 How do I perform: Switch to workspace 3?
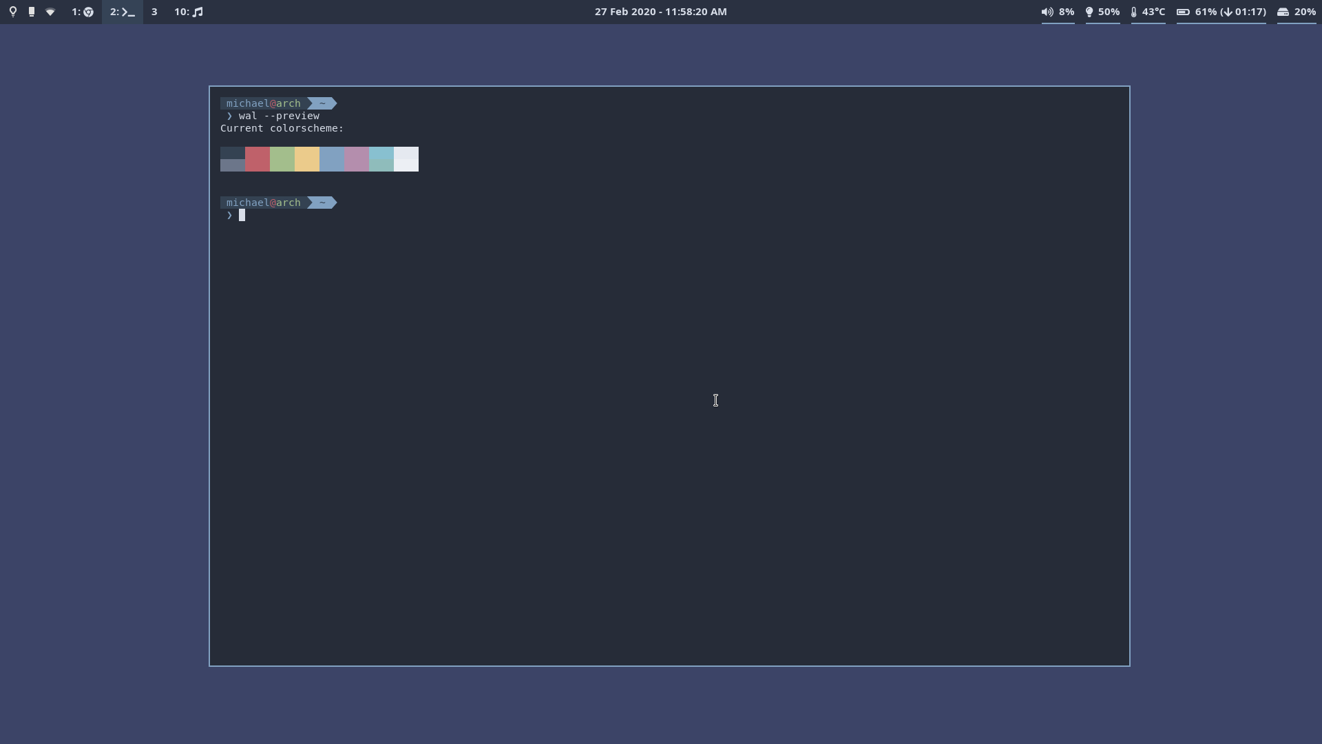pos(155,12)
